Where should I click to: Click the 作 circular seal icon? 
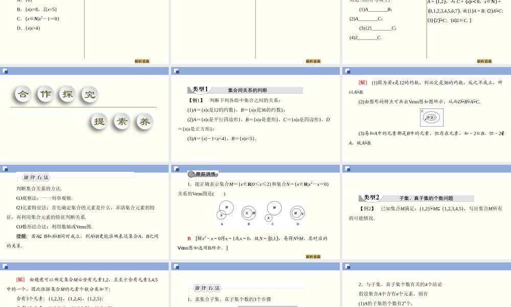[x=44, y=94]
